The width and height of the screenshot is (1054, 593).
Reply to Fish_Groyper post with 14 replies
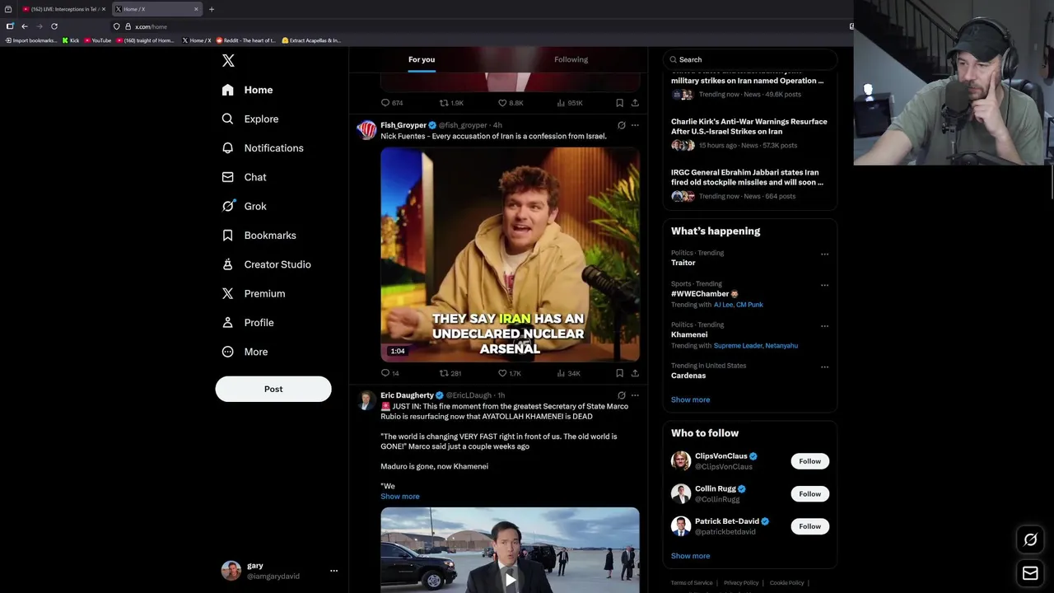[389, 373]
